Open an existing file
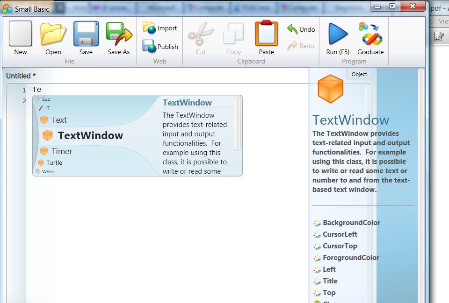Image resolution: width=449 pixels, height=303 pixels. [x=53, y=38]
